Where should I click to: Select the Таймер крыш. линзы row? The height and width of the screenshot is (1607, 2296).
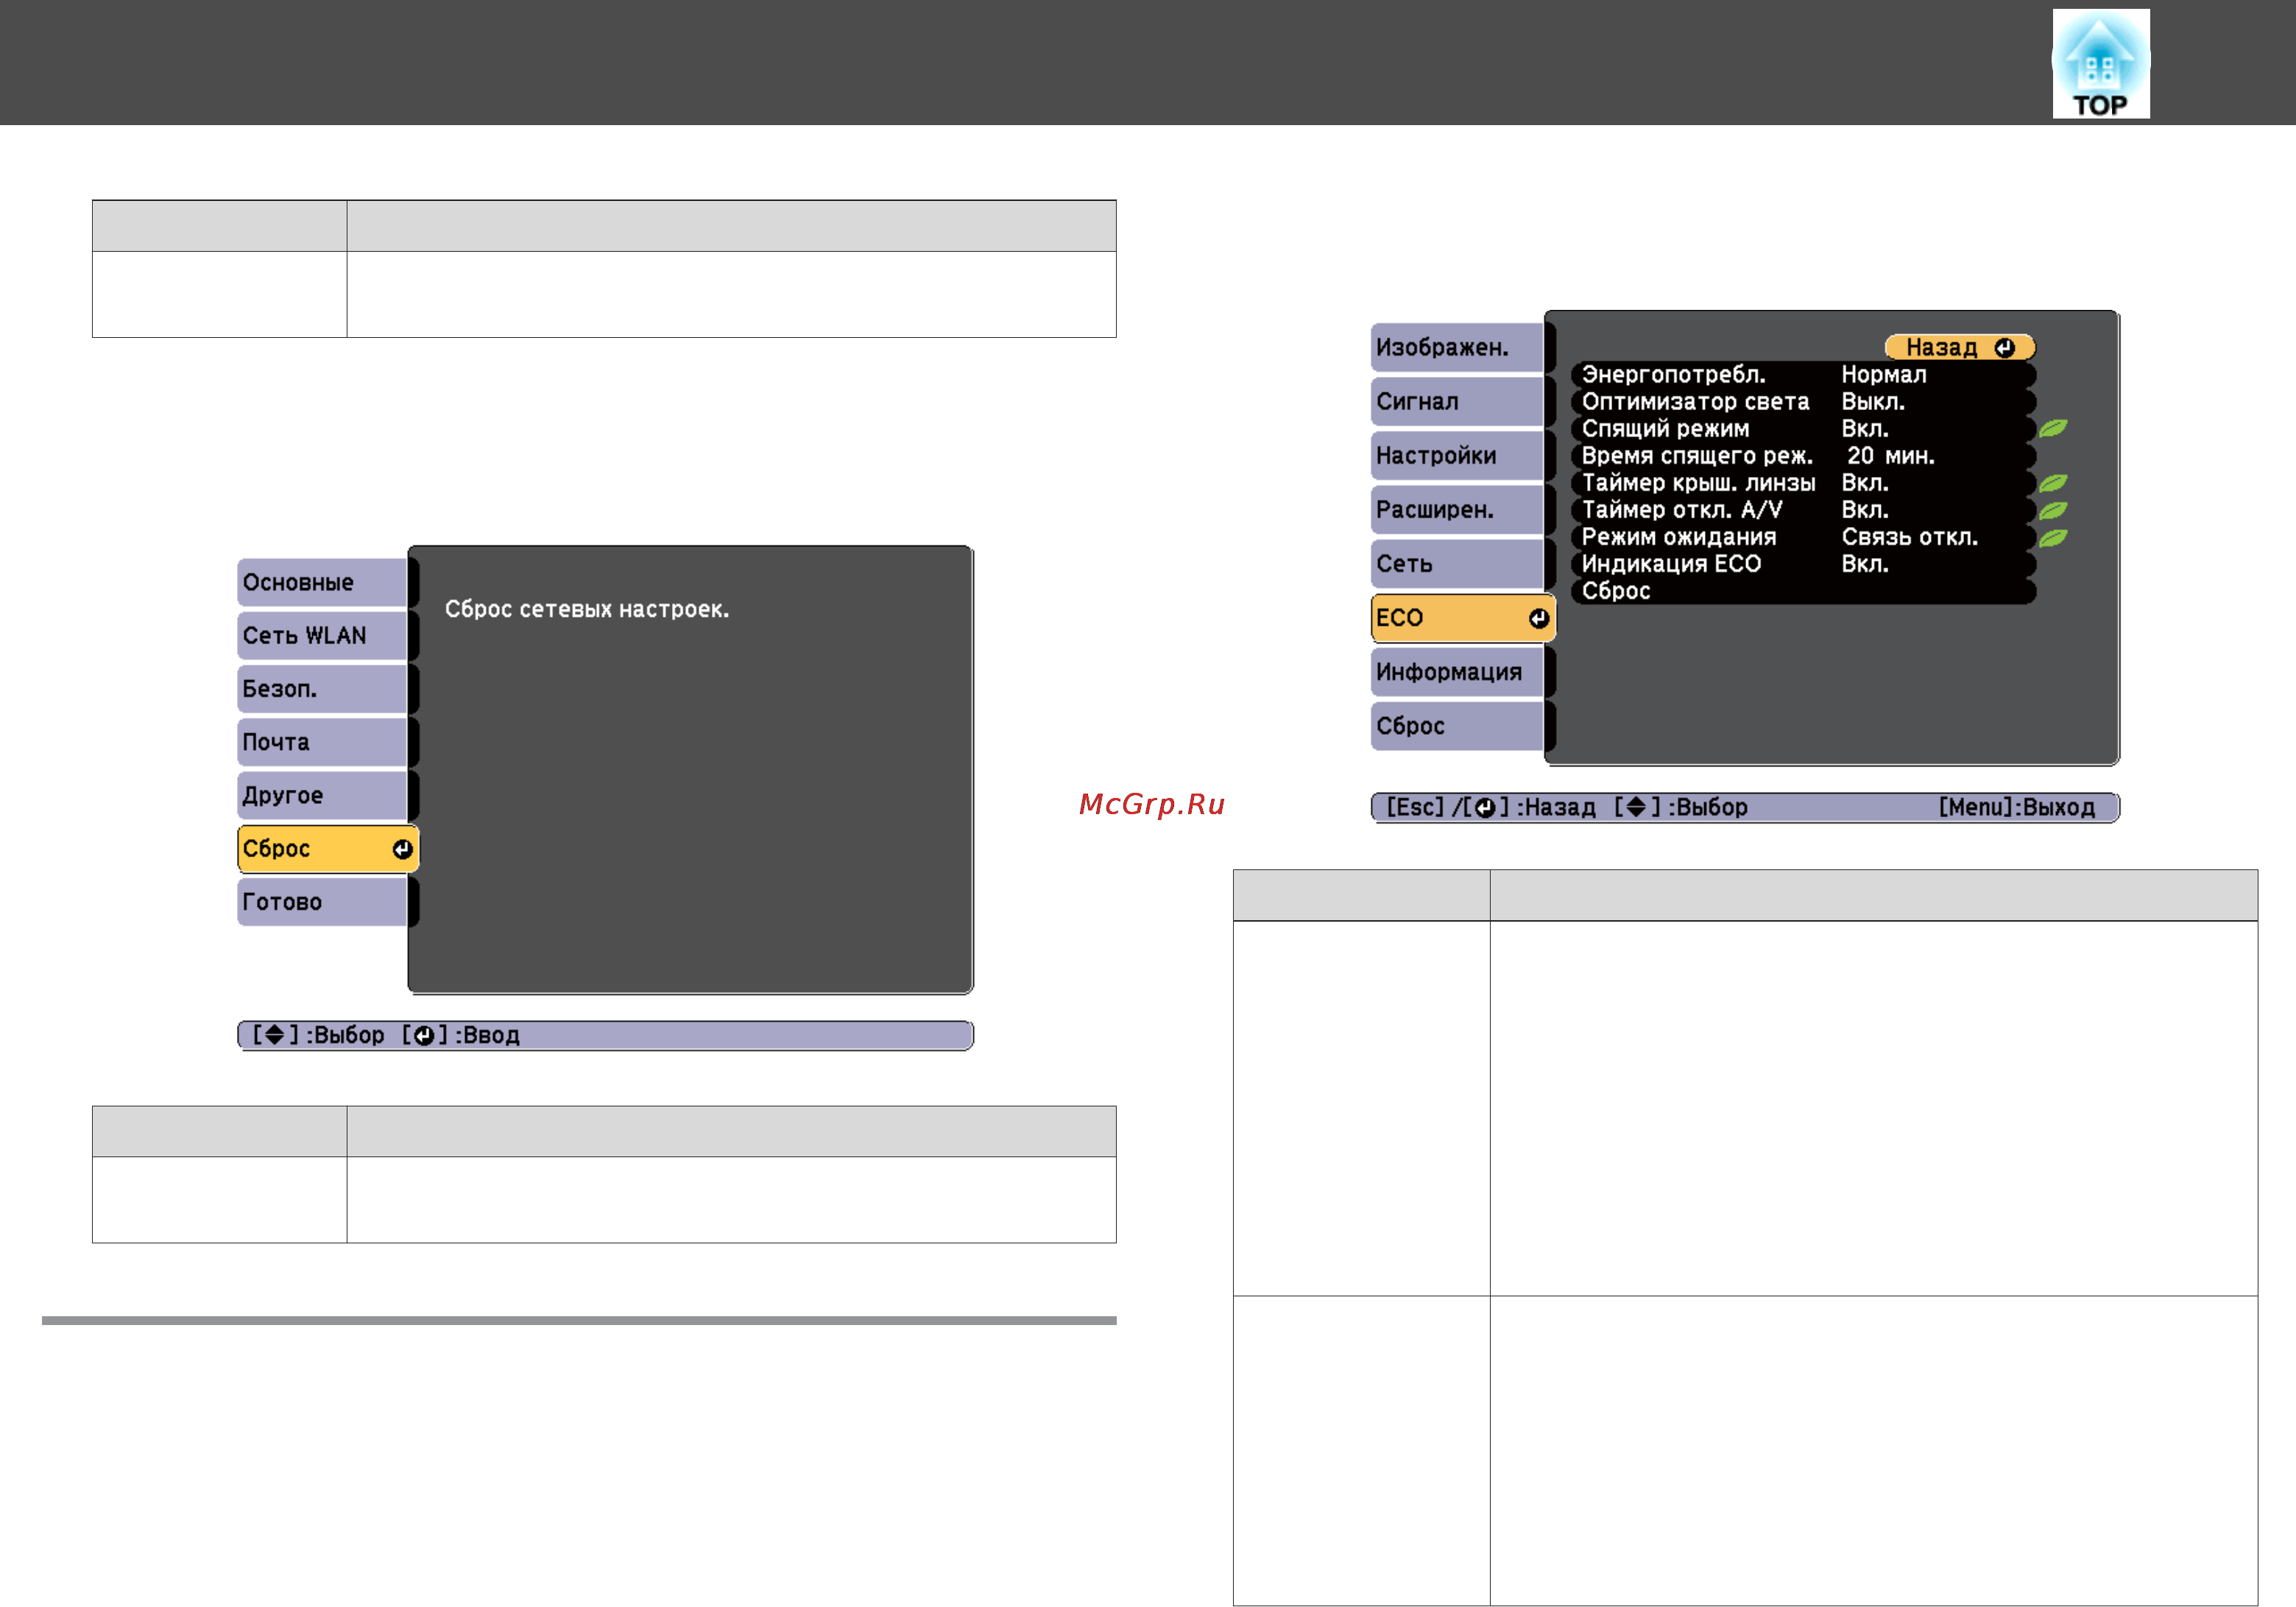(x=1804, y=482)
